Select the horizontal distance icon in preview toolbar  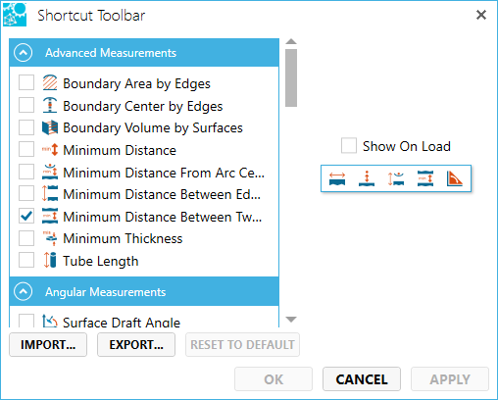(x=337, y=178)
